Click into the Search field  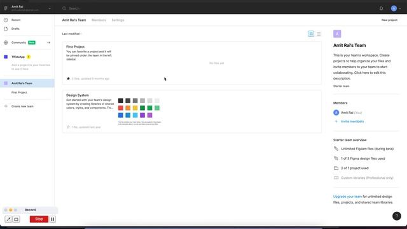74,8
